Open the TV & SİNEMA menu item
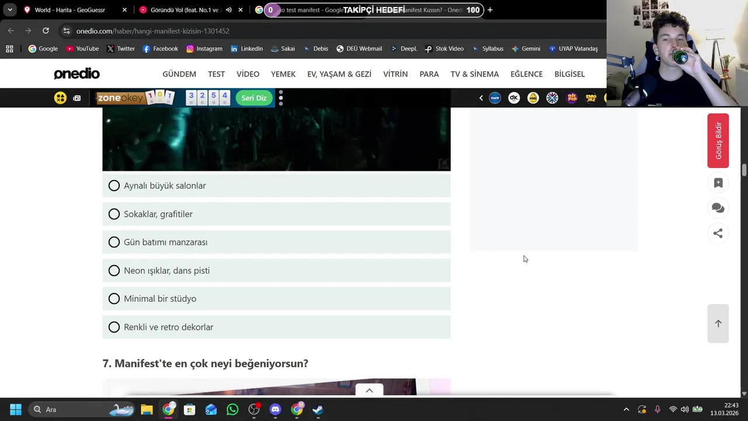Viewport: 748px width, 421px height. tap(475, 74)
